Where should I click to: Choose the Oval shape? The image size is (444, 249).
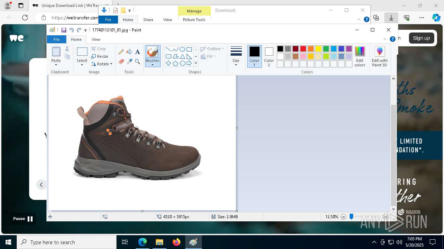pos(182,49)
